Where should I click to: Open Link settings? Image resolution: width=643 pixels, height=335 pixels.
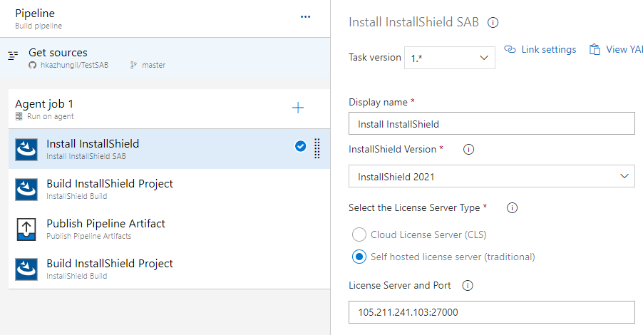click(x=540, y=50)
